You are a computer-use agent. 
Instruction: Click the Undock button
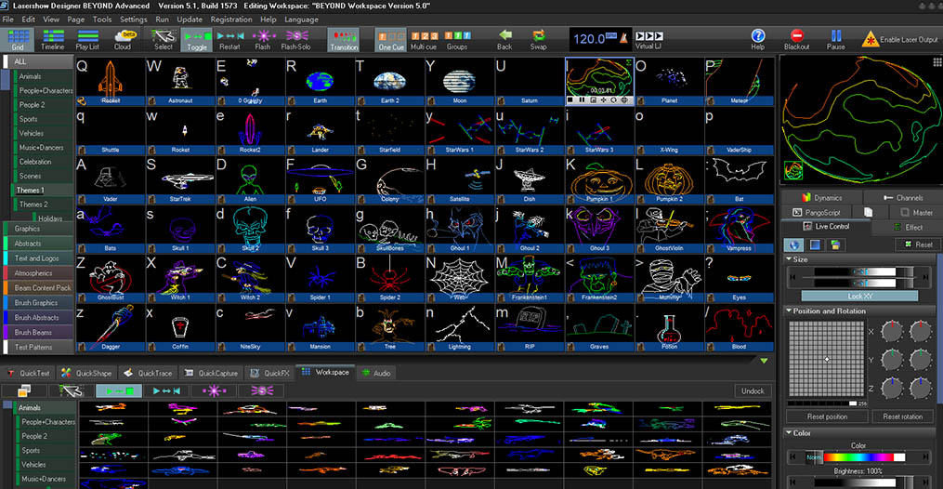(752, 390)
